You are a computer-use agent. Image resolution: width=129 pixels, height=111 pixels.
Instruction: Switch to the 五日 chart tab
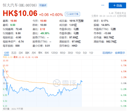14,53
